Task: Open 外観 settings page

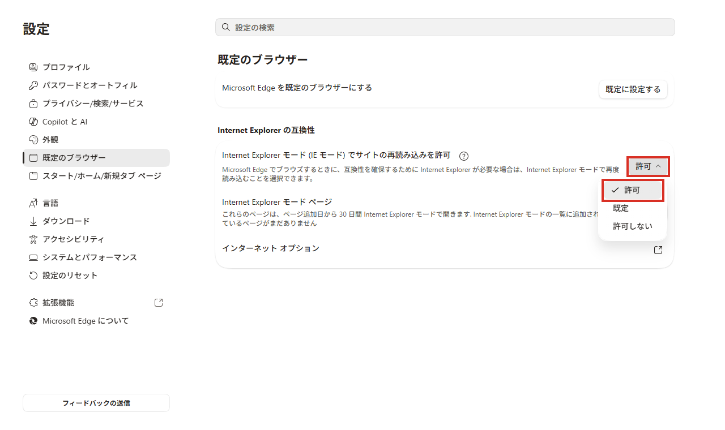Action: [x=96, y=140]
